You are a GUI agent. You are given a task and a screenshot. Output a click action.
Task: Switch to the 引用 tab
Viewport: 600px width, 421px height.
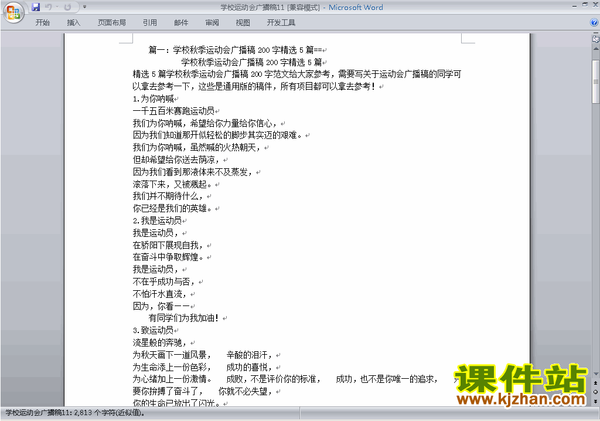click(150, 23)
